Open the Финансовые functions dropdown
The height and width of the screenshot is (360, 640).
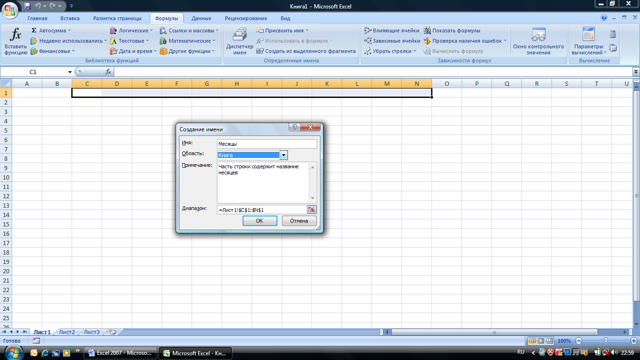point(53,51)
